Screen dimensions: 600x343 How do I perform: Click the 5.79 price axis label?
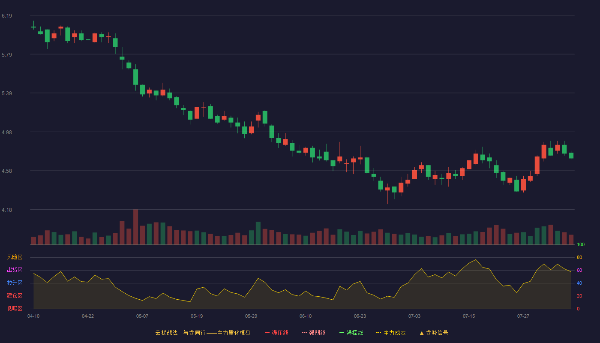(x=7, y=55)
